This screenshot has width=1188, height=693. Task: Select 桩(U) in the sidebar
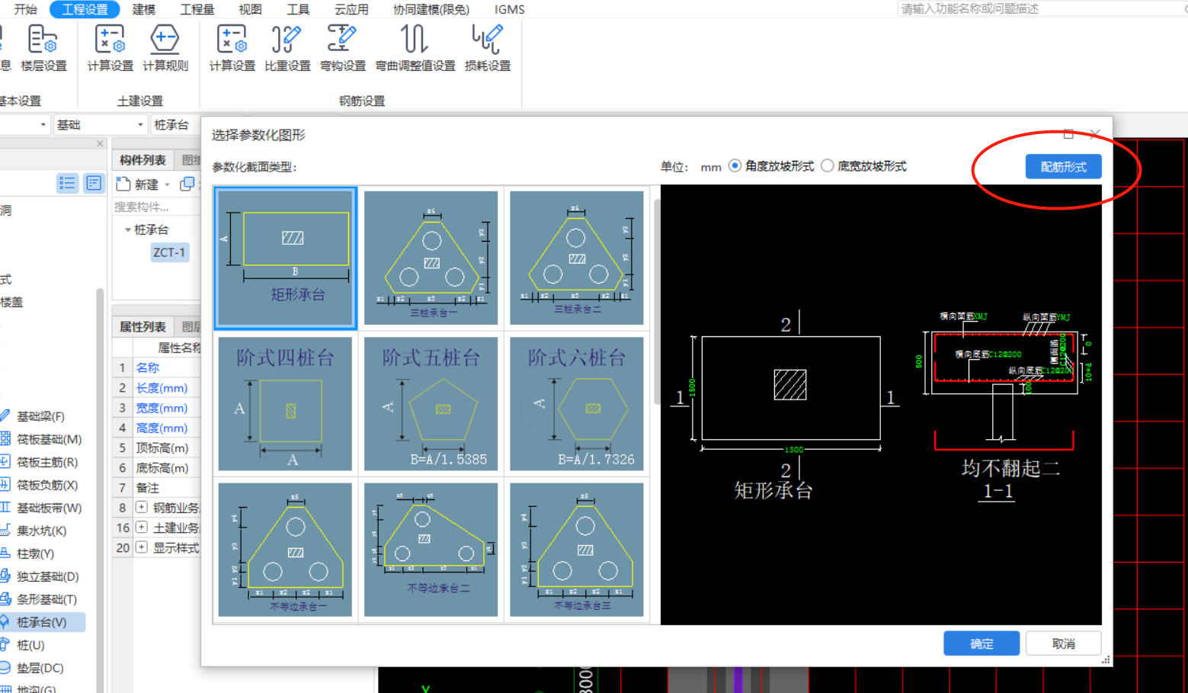click(x=30, y=645)
